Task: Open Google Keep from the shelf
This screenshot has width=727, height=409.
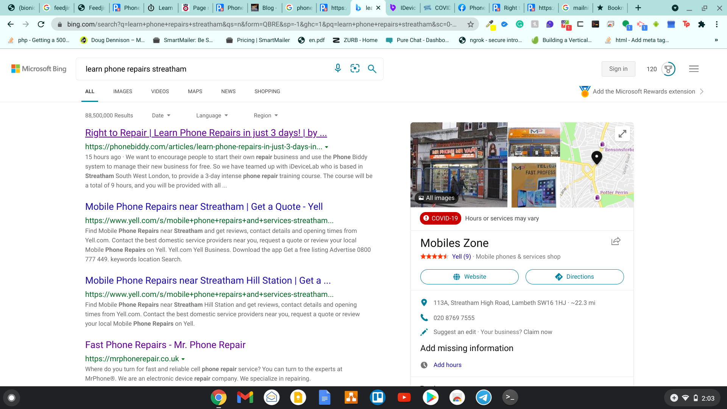Action: (x=298, y=397)
